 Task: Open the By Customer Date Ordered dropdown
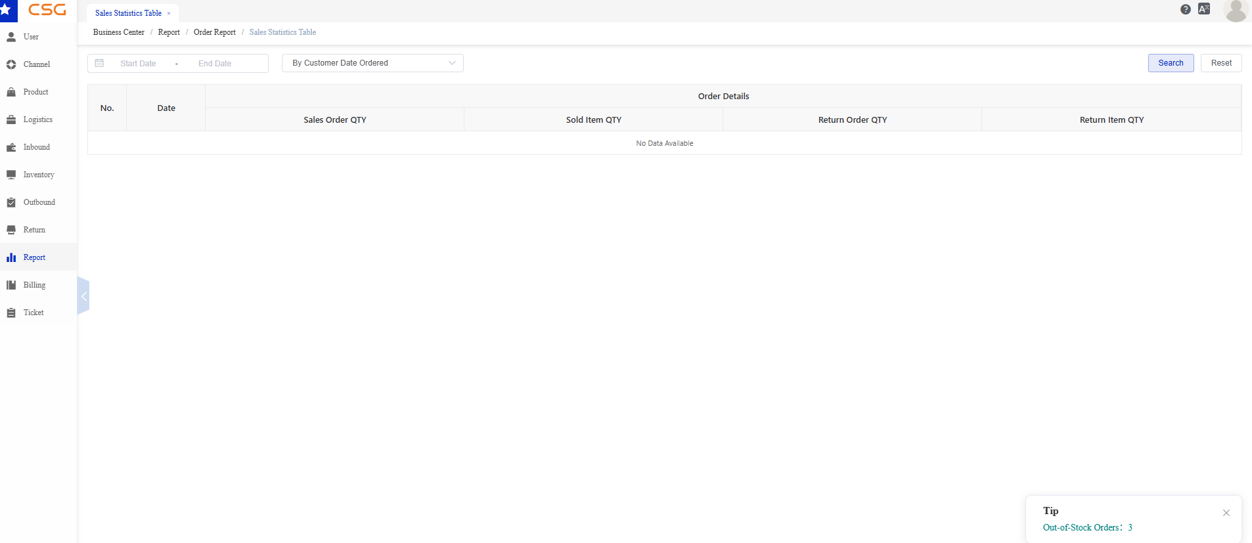[372, 63]
